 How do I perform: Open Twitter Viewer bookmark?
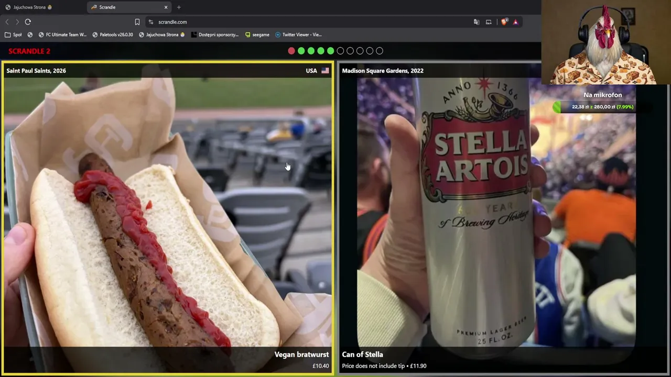click(x=298, y=35)
